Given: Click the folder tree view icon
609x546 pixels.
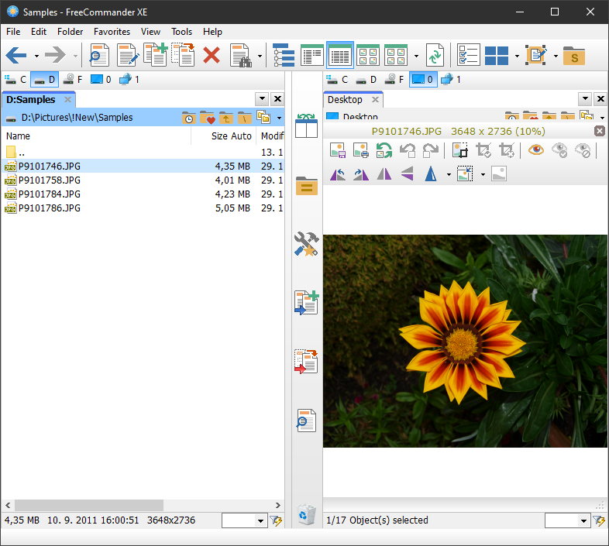Looking at the screenshot, I should [x=284, y=55].
